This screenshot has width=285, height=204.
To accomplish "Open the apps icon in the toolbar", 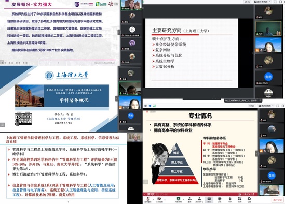I will click(240, 199).
